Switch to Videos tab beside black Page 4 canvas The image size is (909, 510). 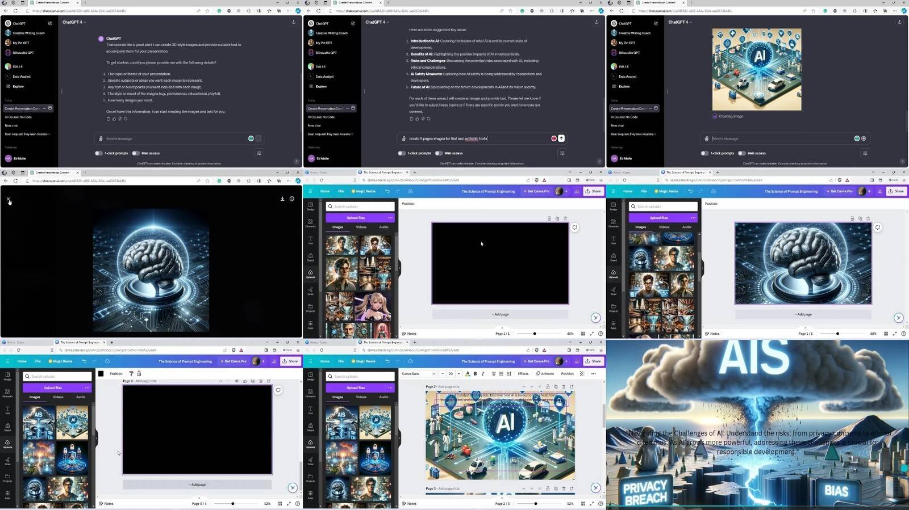point(58,397)
